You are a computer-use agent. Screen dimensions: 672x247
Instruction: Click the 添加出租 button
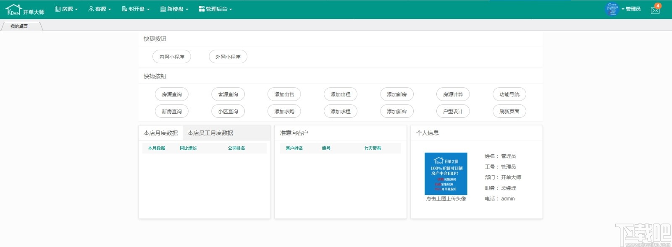341,94
